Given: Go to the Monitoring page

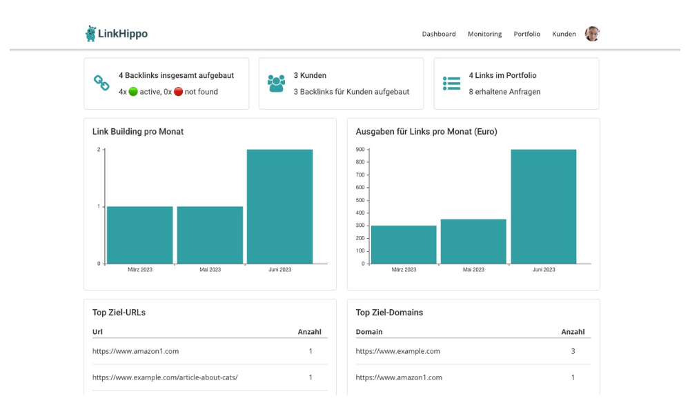Looking at the screenshot, I should (484, 34).
